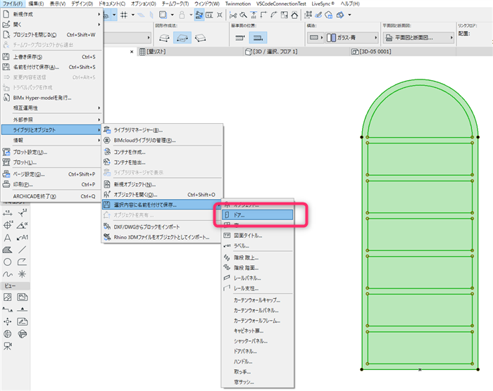Image resolution: width=493 pixels, height=391 pixels.
Task: Select the Section tool
Action: tap(8, 309)
